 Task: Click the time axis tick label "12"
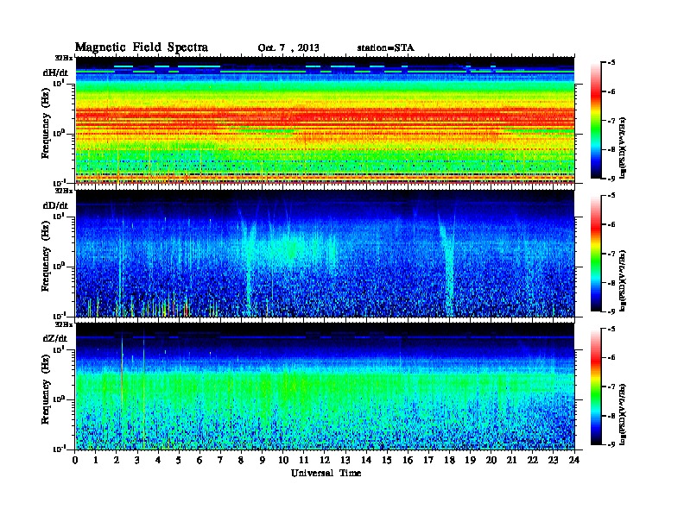(325, 461)
